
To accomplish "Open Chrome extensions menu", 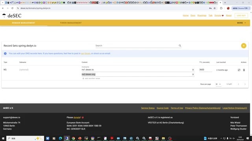I will [221, 8].
